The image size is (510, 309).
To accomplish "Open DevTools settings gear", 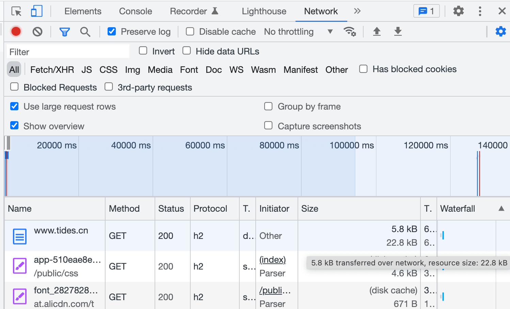I will pos(459,11).
